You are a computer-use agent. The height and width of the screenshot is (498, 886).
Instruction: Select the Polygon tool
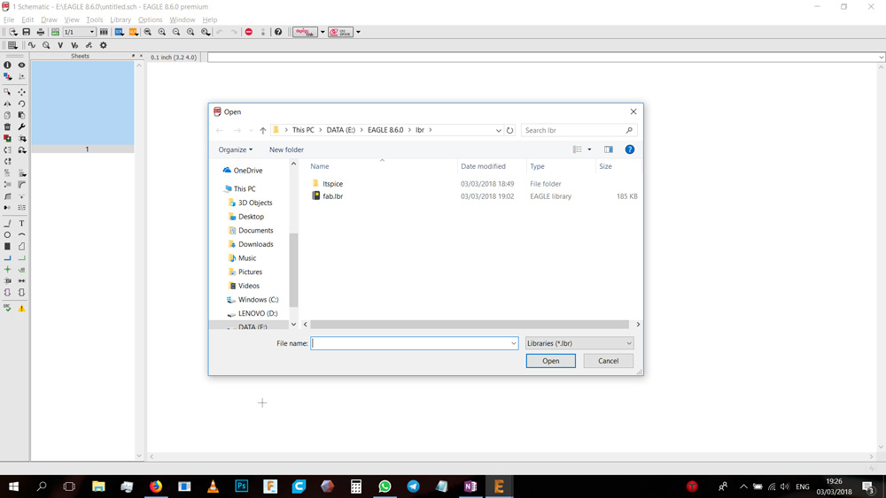coord(21,247)
